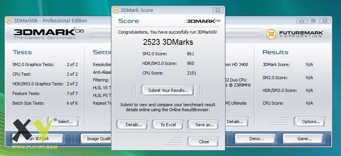341x156 pixels.
Task: Click the Submit Your Results button
Action: [168, 90]
